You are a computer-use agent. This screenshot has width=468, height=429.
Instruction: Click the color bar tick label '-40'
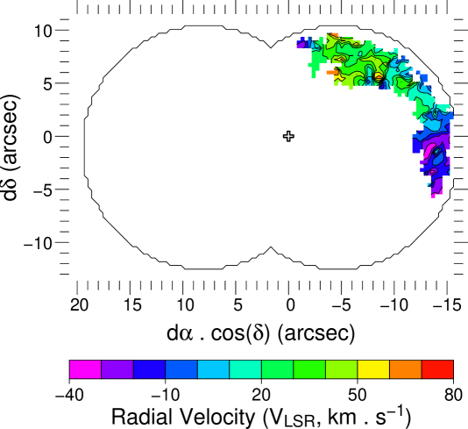(x=69, y=395)
